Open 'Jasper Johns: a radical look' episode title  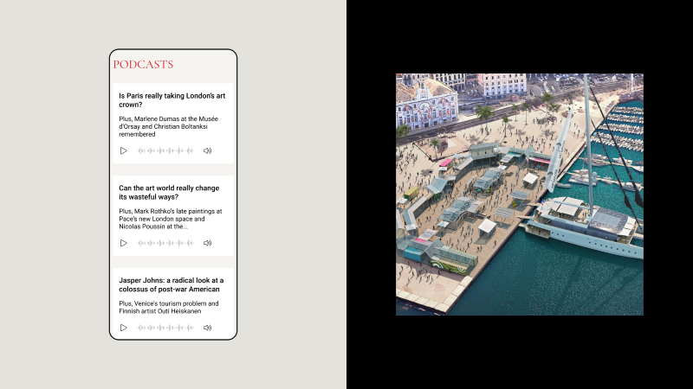(171, 284)
